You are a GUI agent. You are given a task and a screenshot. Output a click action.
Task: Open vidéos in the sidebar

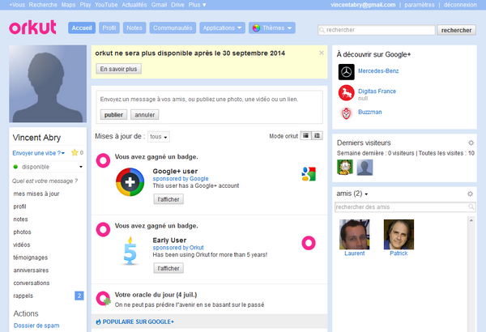click(x=22, y=245)
